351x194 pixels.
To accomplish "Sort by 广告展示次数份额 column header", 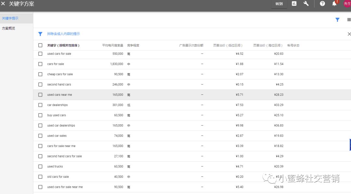I will click(x=191, y=45).
